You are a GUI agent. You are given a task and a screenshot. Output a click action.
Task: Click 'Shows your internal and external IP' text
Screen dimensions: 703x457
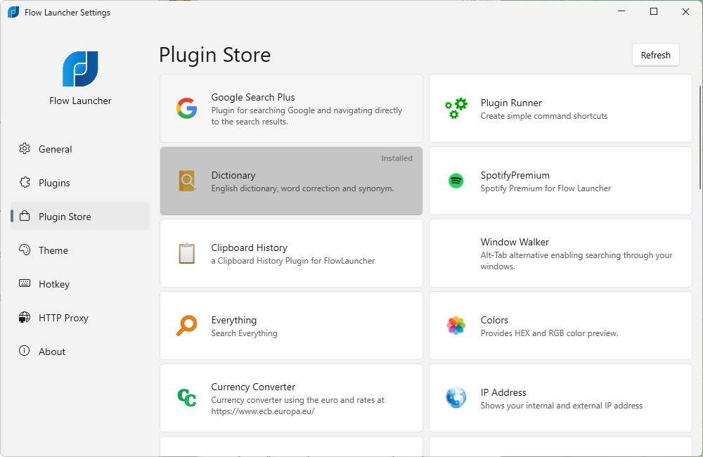561,406
